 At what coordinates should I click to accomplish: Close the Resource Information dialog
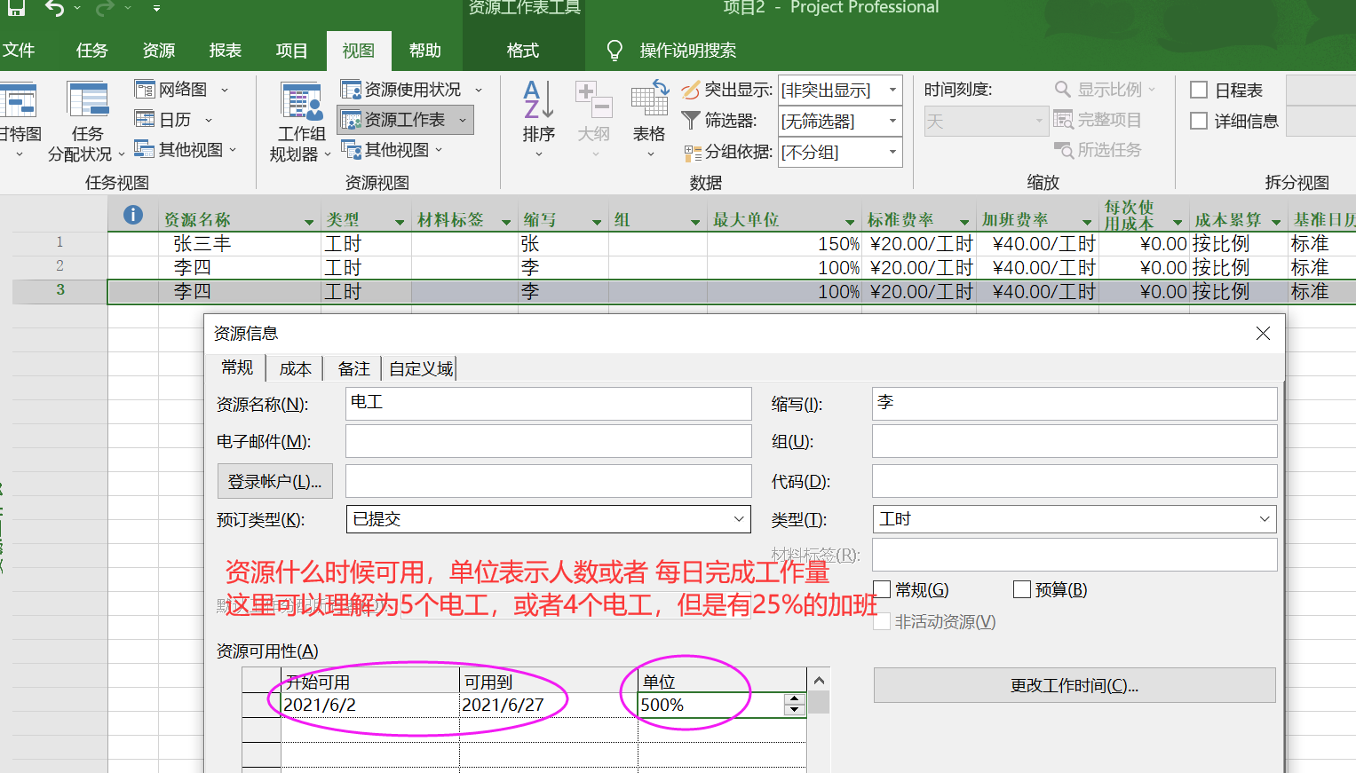click(x=1263, y=333)
